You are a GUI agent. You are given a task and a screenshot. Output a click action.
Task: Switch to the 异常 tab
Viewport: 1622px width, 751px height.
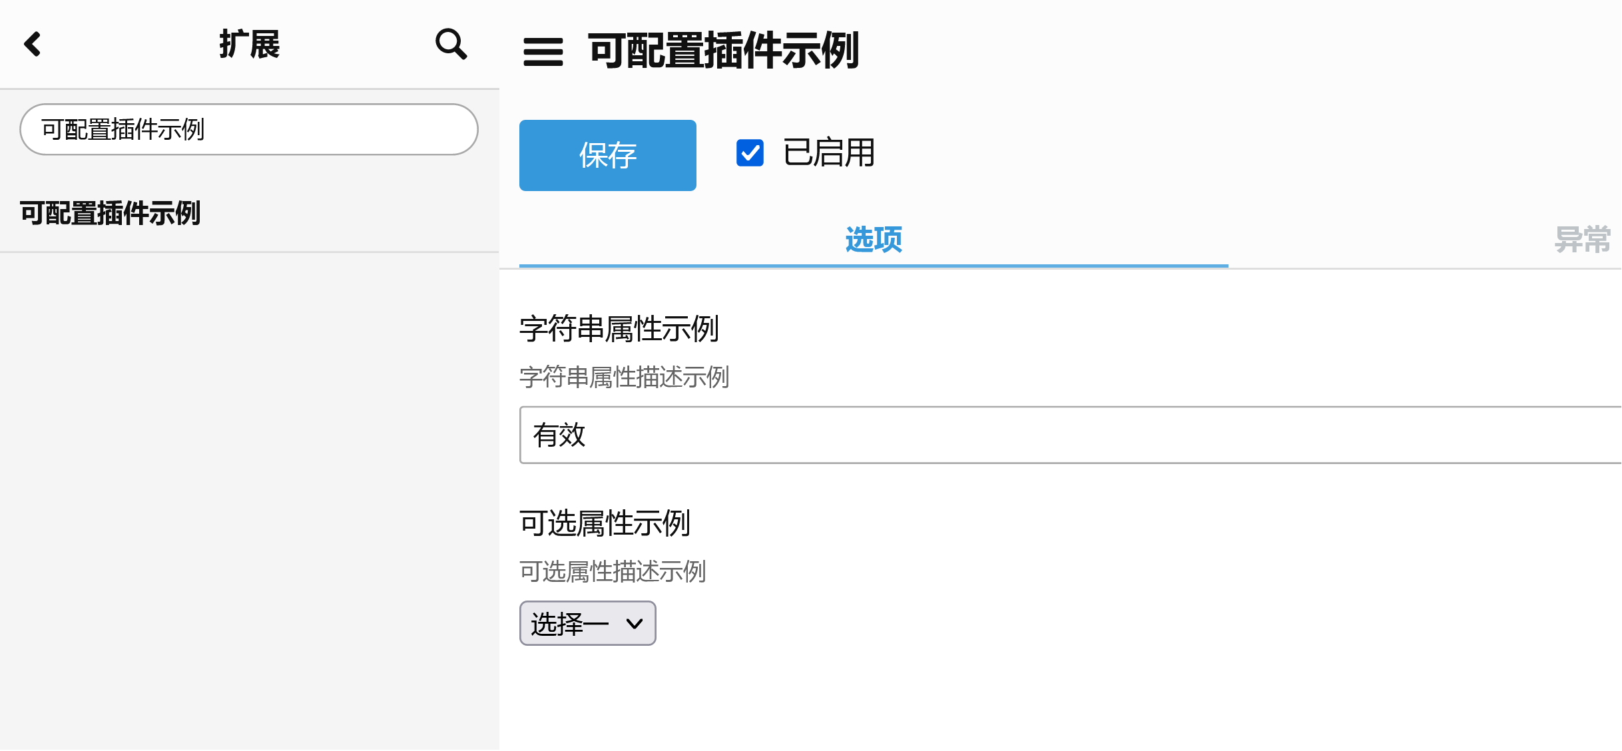tap(1582, 240)
